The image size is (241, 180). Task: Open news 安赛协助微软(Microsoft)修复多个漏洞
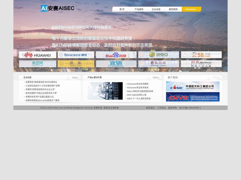[x=43, y=100]
